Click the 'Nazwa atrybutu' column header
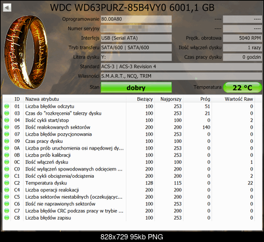This screenshot has height=242, width=264. [42, 99]
